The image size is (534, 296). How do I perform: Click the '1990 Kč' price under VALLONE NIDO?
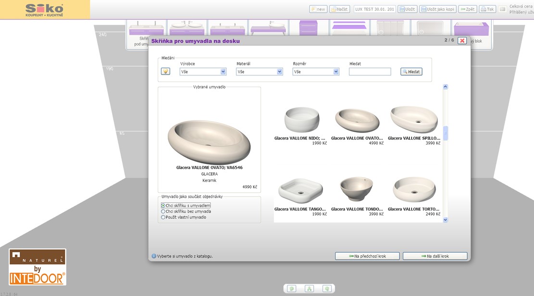[x=320, y=143]
